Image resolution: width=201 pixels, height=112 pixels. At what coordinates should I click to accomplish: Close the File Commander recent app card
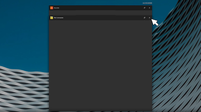click(x=150, y=18)
